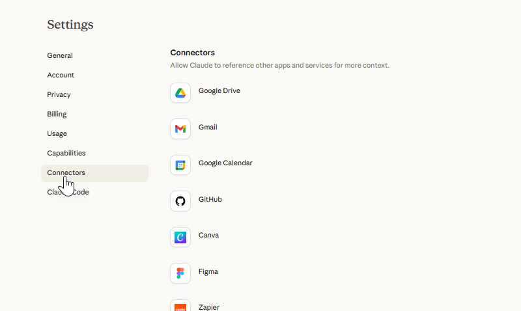Open Capabilities settings

click(x=66, y=153)
